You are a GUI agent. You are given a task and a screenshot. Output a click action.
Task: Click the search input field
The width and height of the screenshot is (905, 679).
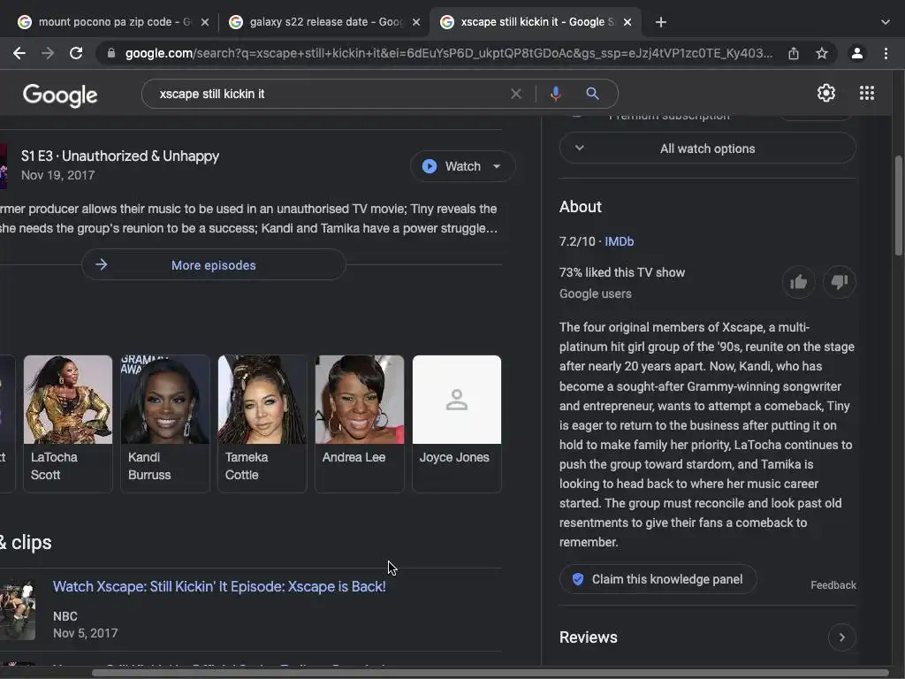(x=329, y=94)
